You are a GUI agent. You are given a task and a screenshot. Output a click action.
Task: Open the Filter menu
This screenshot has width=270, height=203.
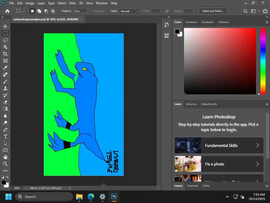click(x=73, y=3)
